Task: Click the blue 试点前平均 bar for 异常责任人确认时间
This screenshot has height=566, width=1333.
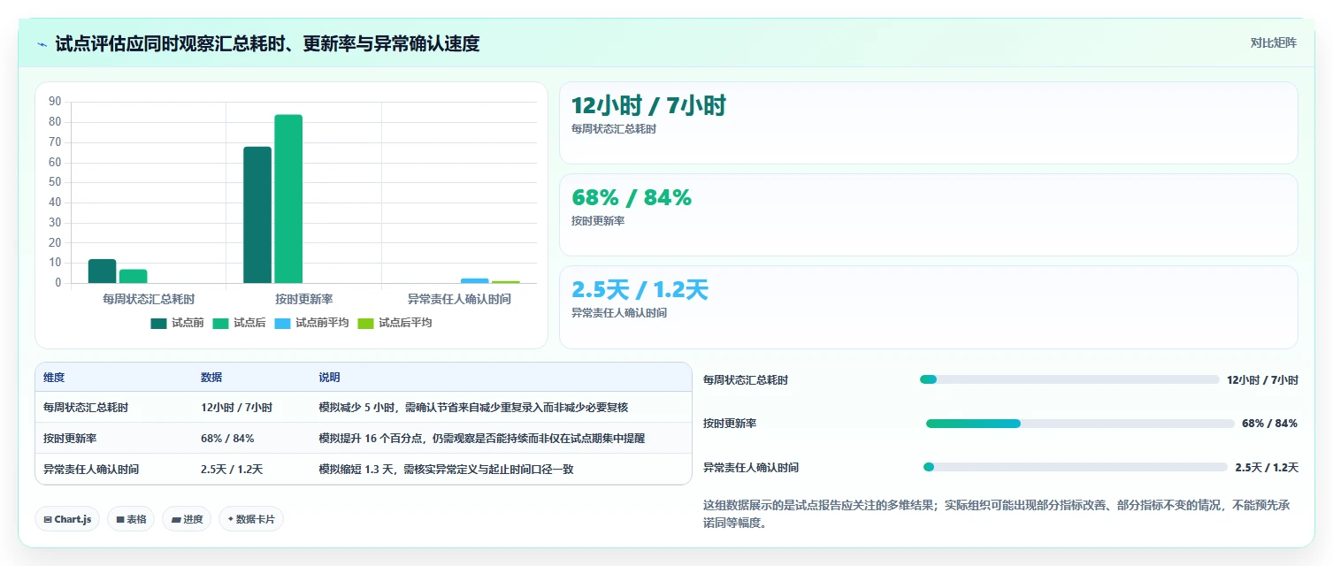Action: (x=475, y=281)
